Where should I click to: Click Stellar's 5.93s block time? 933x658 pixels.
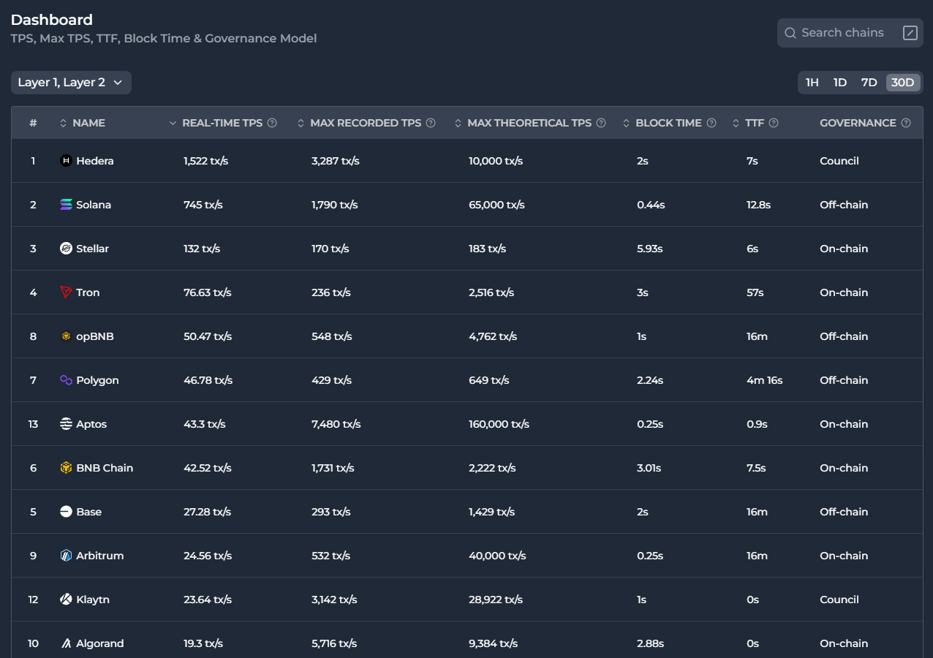[649, 249]
